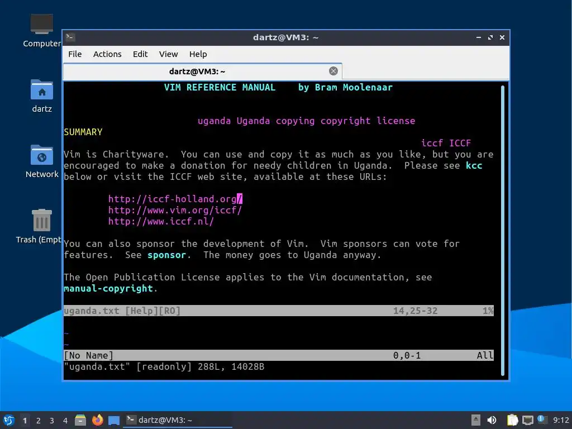Click the 14,25-32 cursor position indicator
Viewport: 572px width, 429px height.
tap(415, 311)
